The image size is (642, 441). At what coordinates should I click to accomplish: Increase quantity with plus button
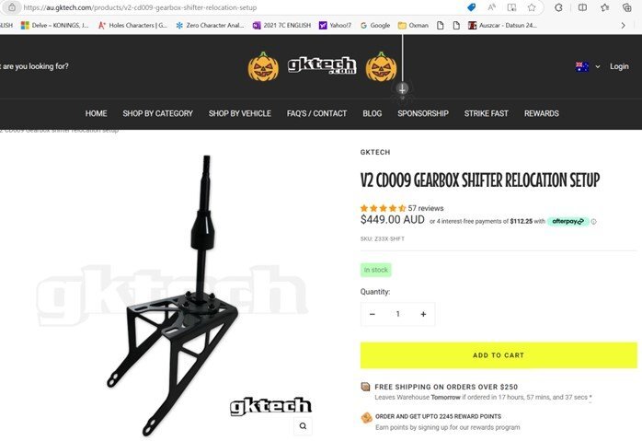click(x=423, y=314)
